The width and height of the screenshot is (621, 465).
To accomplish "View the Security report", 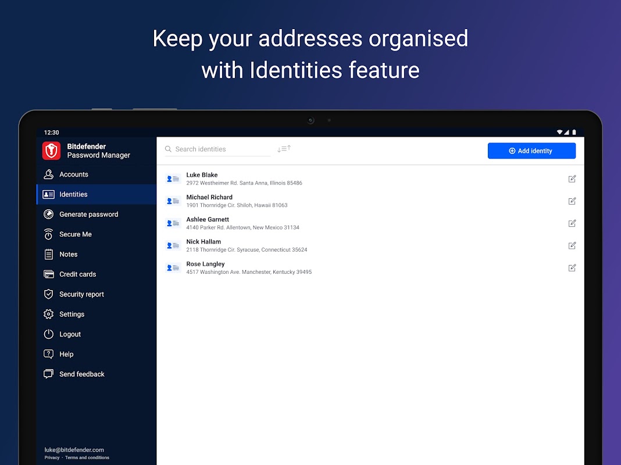I will pos(97,294).
